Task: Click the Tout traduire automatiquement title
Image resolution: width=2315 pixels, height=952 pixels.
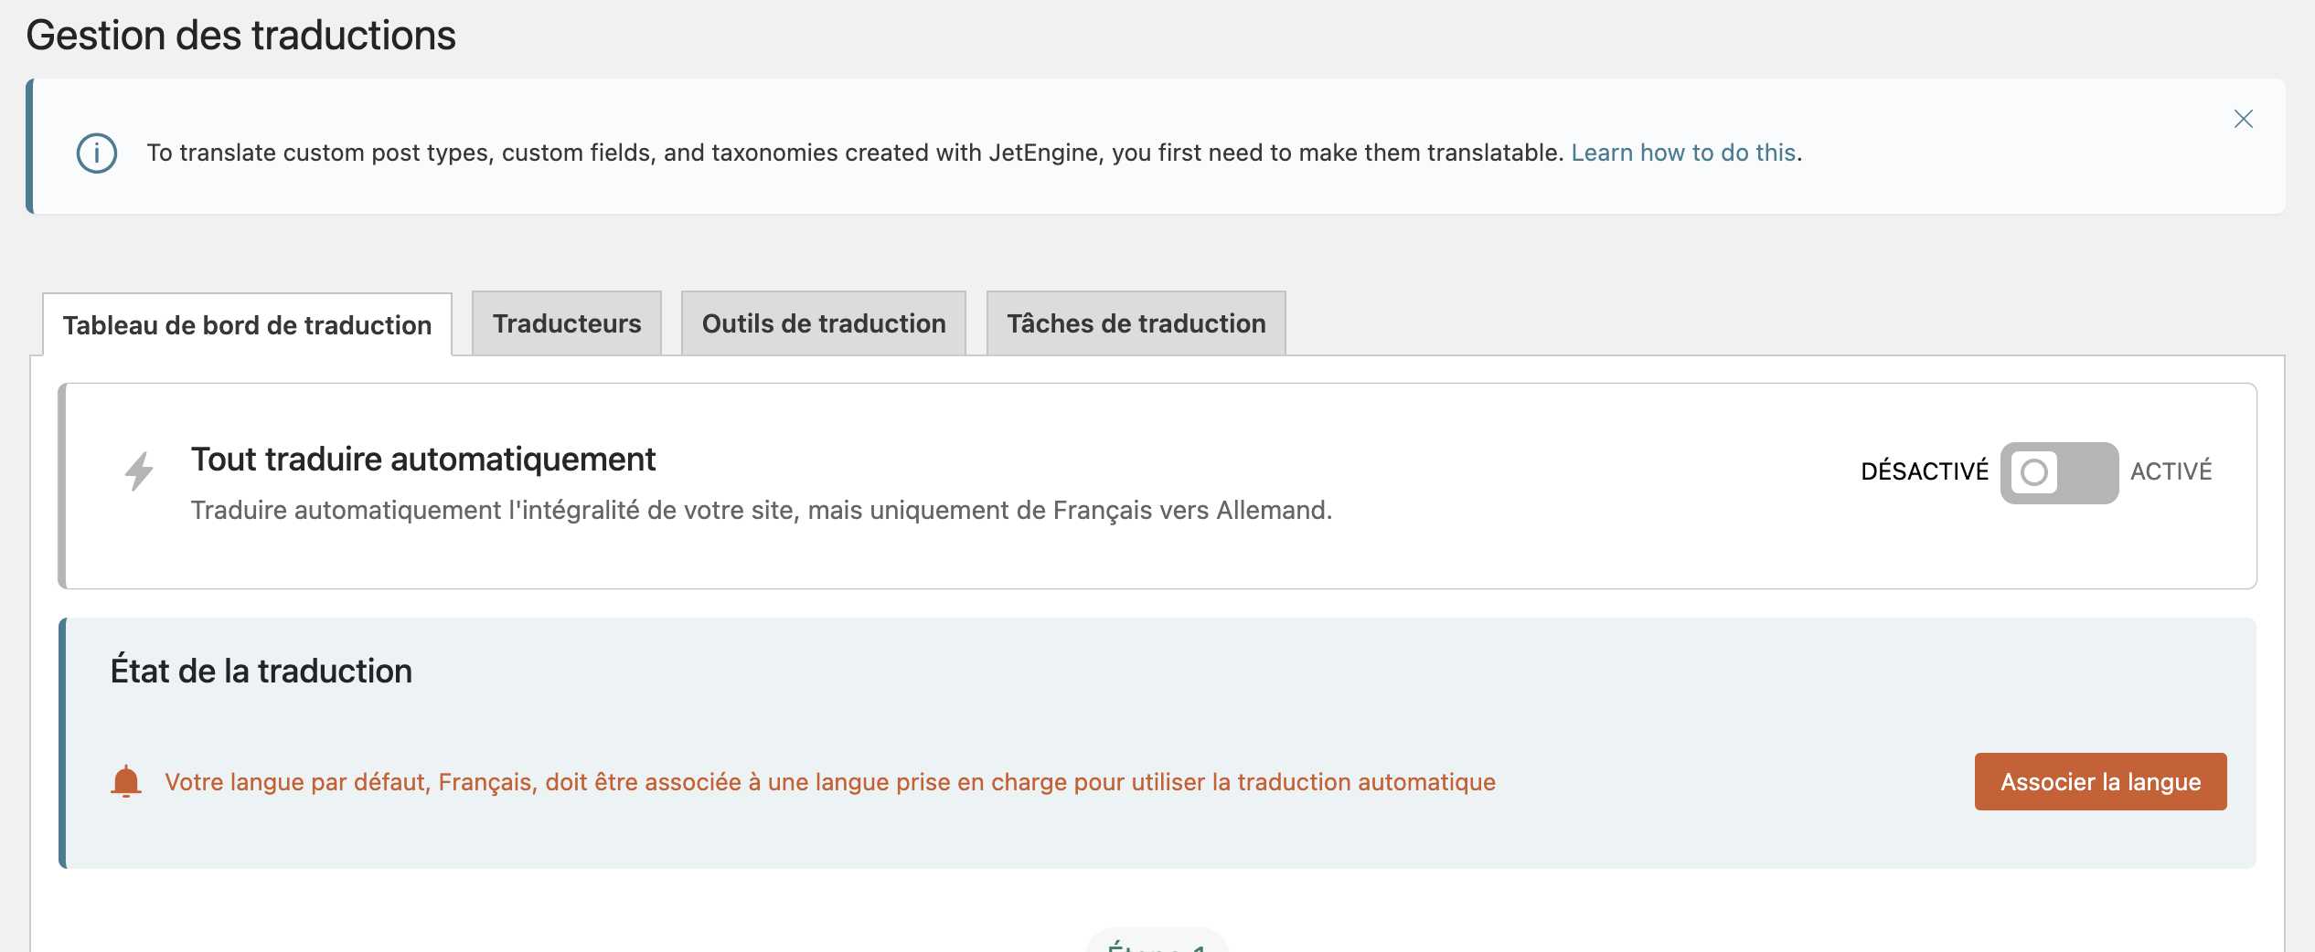Action: tap(423, 460)
